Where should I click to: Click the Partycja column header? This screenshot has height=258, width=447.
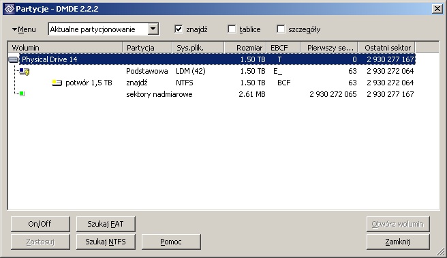tap(147, 47)
